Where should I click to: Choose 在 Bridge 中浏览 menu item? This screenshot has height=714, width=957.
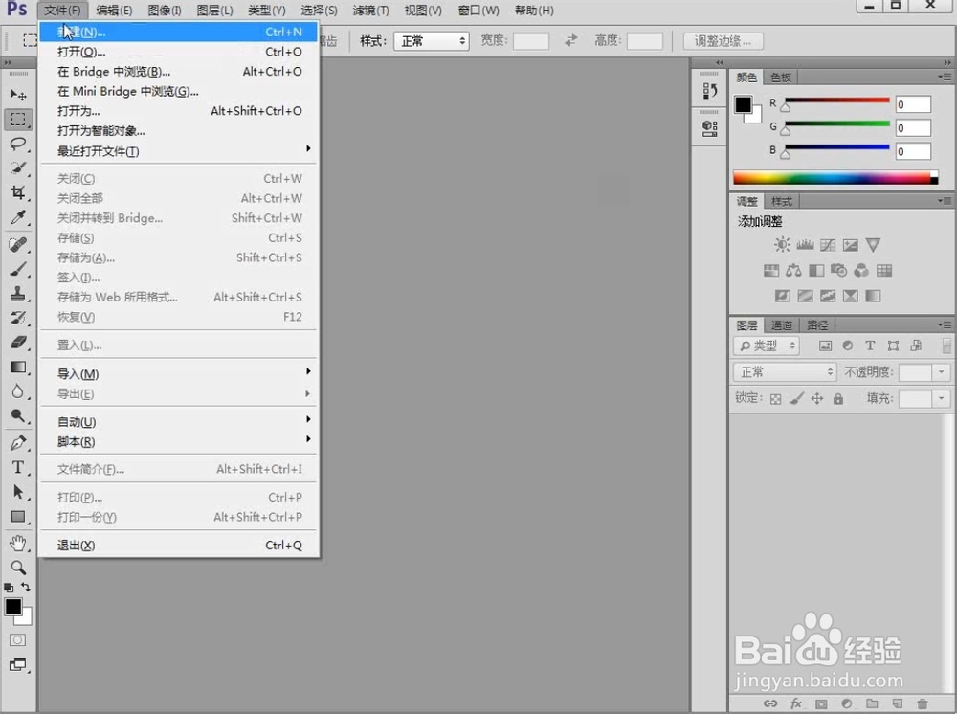[178, 72]
